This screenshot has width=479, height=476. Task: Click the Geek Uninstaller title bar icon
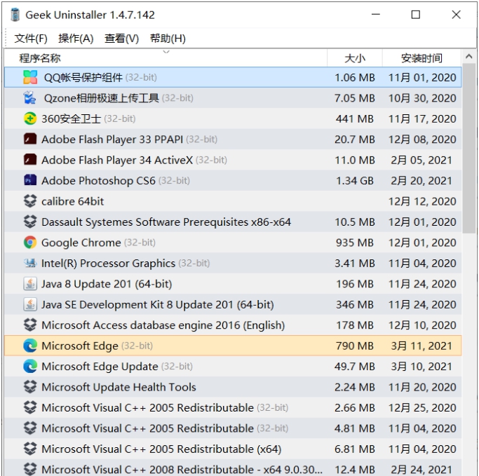[x=15, y=15]
